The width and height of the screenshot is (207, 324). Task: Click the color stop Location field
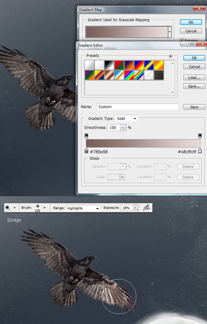click(x=160, y=177)
